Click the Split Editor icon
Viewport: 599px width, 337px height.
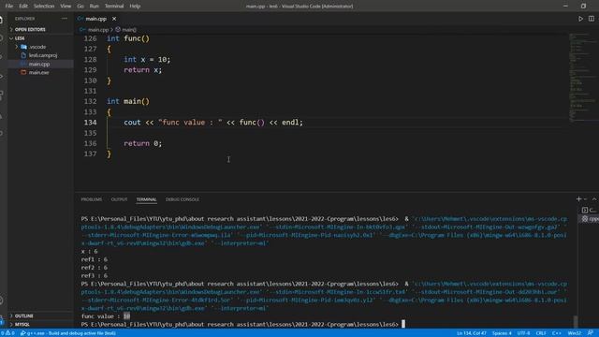tap(592, 19)
